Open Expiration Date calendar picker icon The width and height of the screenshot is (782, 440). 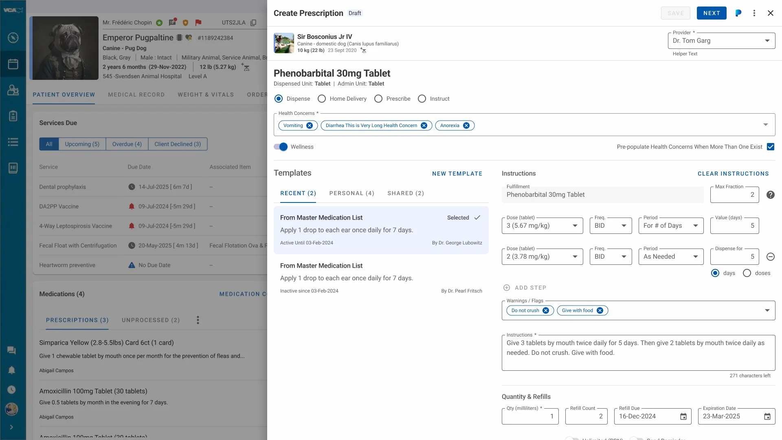767,416
